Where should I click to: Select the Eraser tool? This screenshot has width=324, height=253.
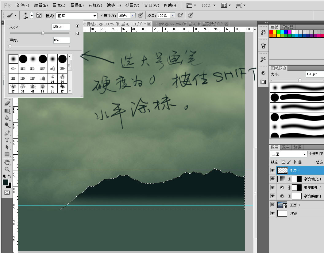click(7, 104)
